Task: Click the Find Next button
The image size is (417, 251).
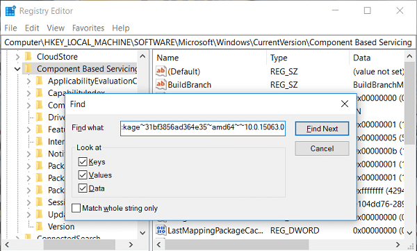Action: pos(322,129)
